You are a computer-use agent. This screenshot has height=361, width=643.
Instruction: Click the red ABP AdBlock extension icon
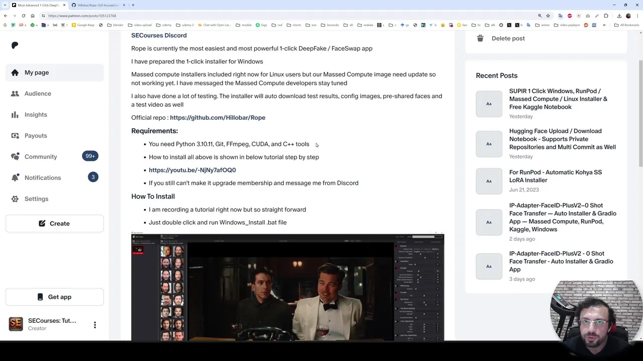coord(570,16)
